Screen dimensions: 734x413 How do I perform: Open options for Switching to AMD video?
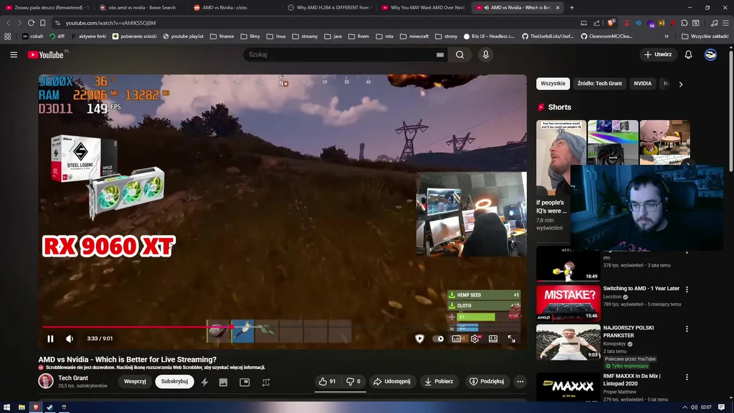coord(687,290)
